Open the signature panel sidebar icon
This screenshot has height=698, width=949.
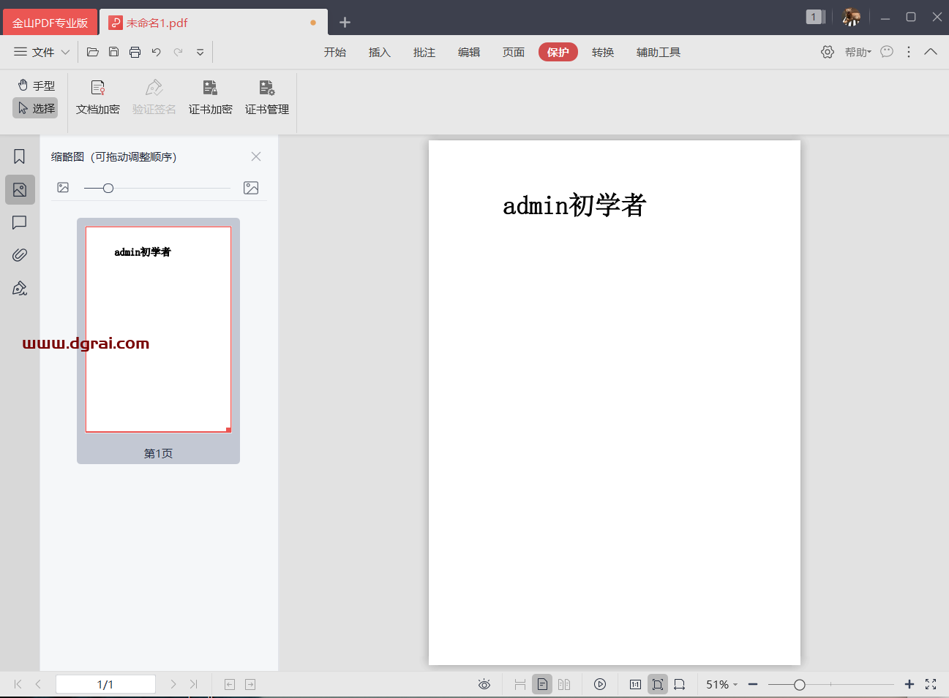tap(20, 288)
